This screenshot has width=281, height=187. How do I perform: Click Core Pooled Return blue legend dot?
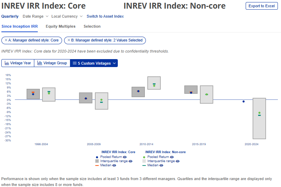(97, 157)
